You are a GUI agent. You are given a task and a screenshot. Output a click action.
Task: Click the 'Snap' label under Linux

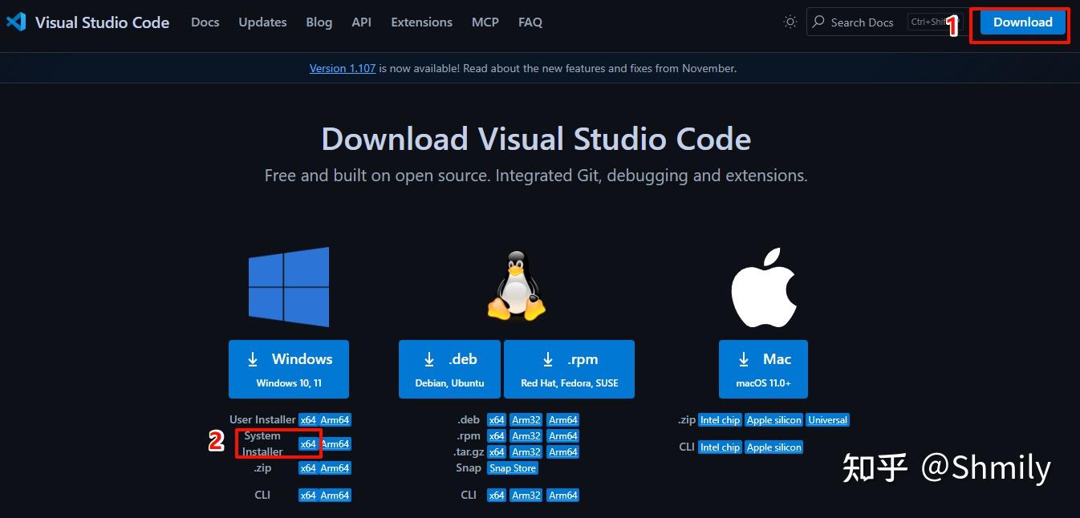pyautogui.click(x=469, y=468)
